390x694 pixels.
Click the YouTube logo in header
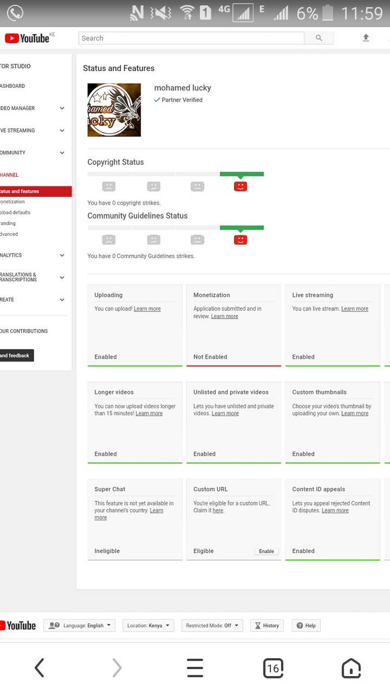[27, 38]
